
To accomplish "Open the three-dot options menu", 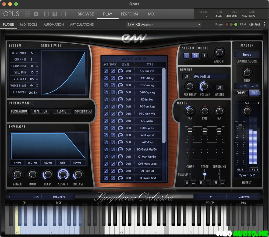I will click(264, 25).
